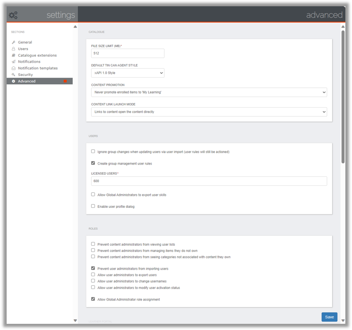Viewport: 352px width, 330px height.
Task: Click the USERS section heading in main panel
Action: [93, 136]
